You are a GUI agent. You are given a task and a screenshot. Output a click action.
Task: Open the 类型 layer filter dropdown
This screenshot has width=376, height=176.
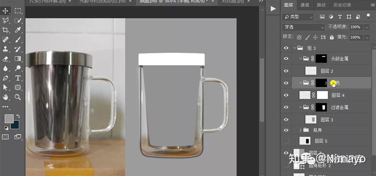(298, 17)
